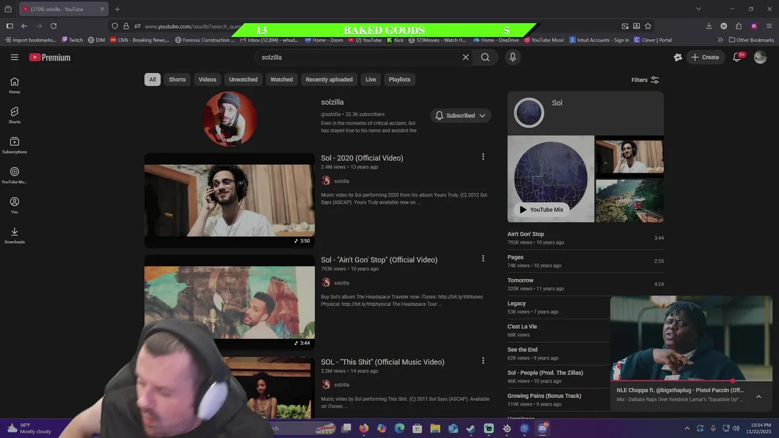Expand the Subscribed notification dropdown
This screenshot has width=779, height=438.
[461, 116]
